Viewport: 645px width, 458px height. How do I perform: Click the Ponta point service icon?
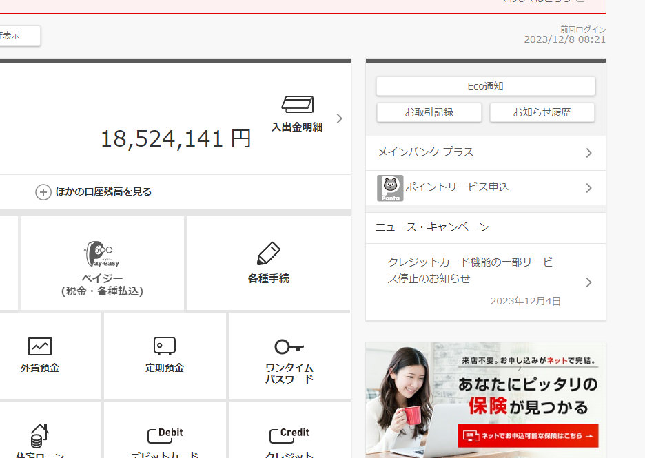[390, 188]
